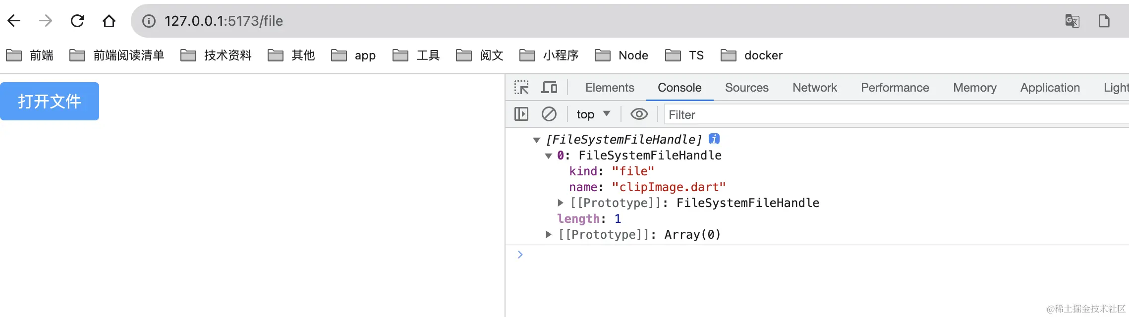Screen dimensions: 1129x317
Task: Open the 工具 bookmark folder
Action: 416,55
